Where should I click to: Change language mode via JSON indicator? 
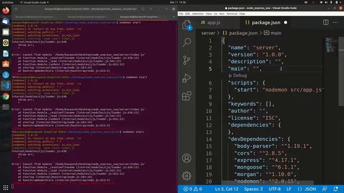307,189
